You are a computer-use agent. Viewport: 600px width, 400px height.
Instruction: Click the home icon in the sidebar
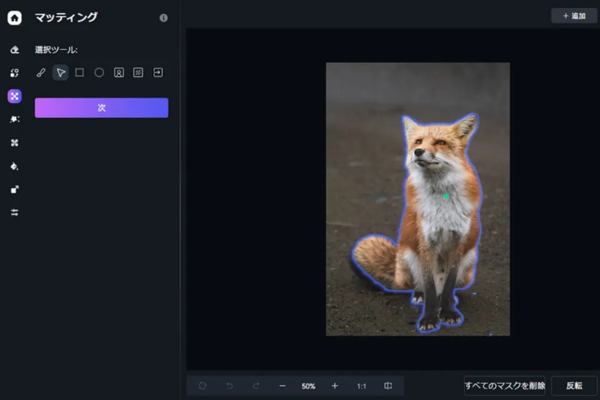point(14,18)
